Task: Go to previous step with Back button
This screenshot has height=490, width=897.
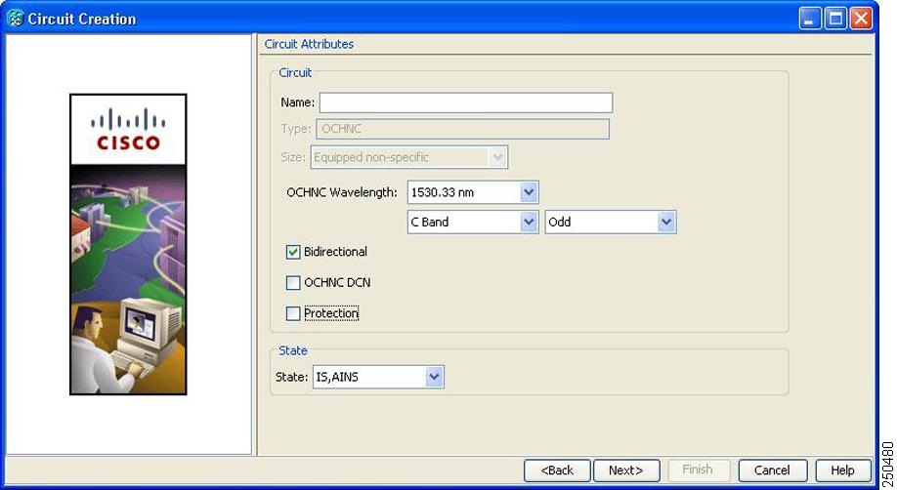Action: 557,470
